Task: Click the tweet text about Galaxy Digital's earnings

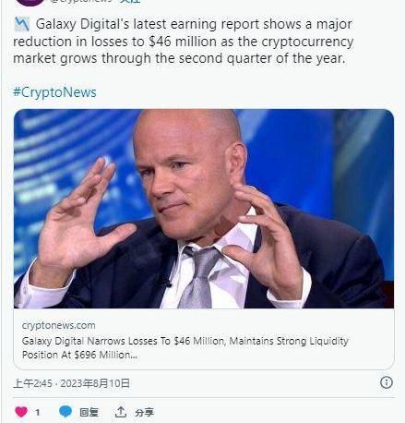Action: (184, 42)
